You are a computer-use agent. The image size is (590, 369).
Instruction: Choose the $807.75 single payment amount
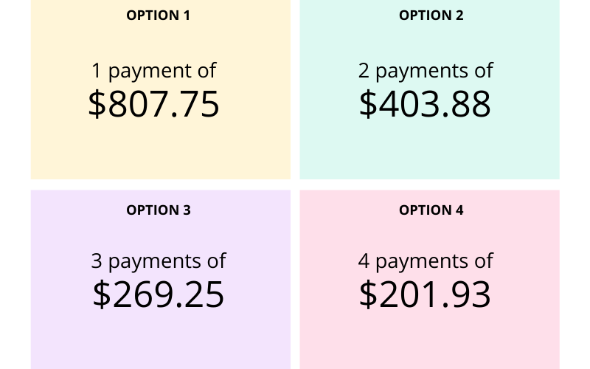[x=154, y=104]
